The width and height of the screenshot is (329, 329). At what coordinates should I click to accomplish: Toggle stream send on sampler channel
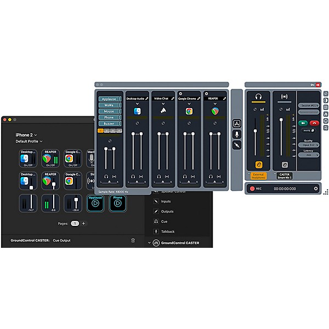(114, 177)
